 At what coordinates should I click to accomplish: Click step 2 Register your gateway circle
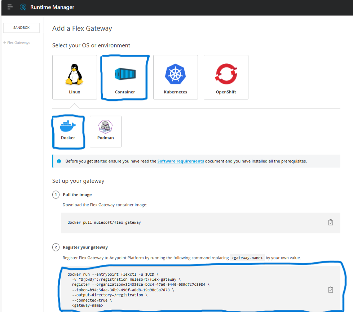pos(56,247)
